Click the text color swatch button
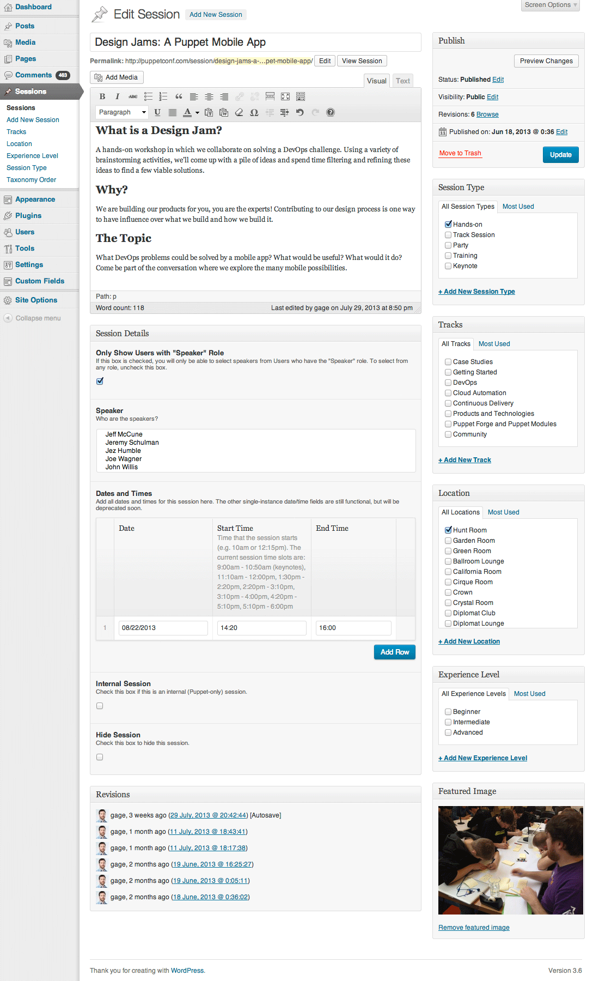Viewport: 593px width, 981px height. tap(187, 112)
